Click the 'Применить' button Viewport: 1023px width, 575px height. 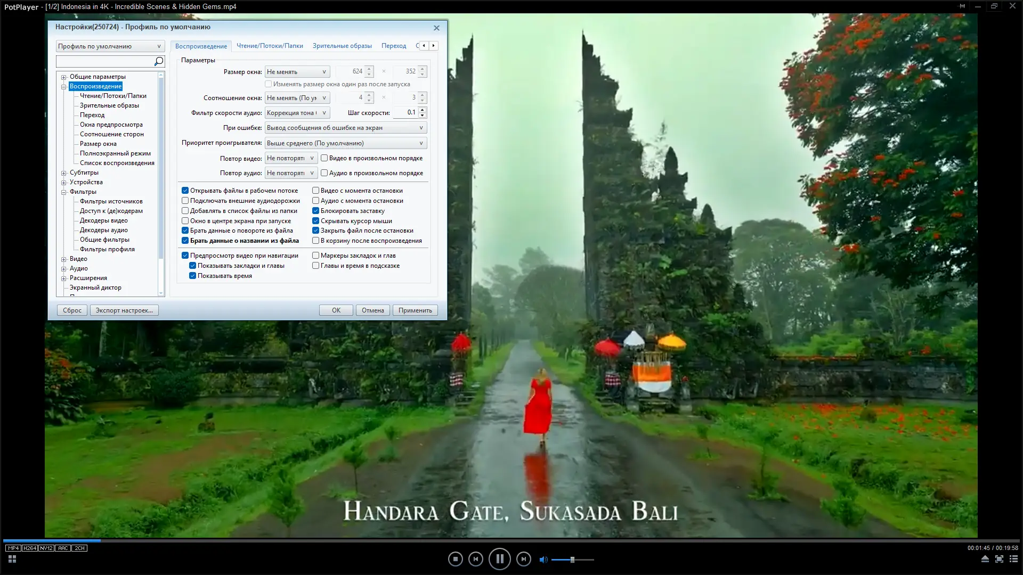pyautogui.click(x=415, y=310)
